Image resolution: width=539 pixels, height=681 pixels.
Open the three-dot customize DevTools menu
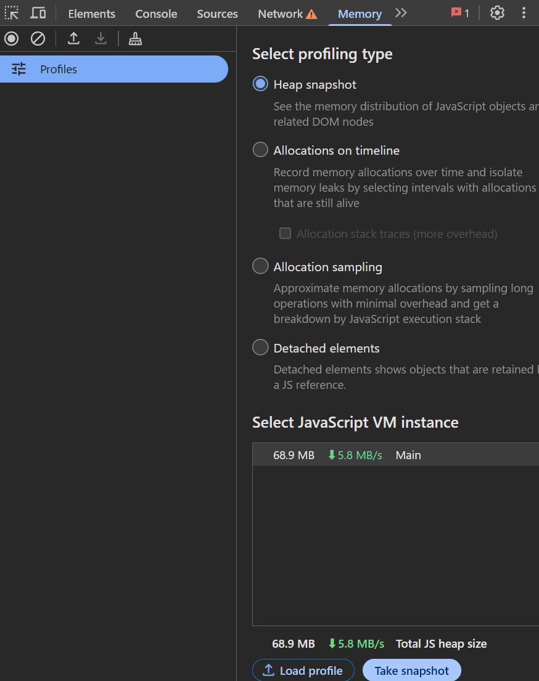click(x=524, y=13)
